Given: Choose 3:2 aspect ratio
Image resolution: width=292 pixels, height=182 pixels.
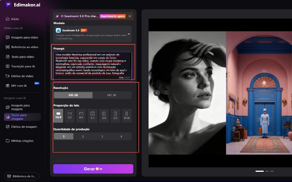Looking at the screenshot, I should (x=70, y=116).
